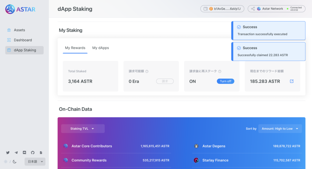The height and width of the screenshot is (169, 312).
Task: Click the 現在までのリワード総額 label
Action: tap(267, 71)
